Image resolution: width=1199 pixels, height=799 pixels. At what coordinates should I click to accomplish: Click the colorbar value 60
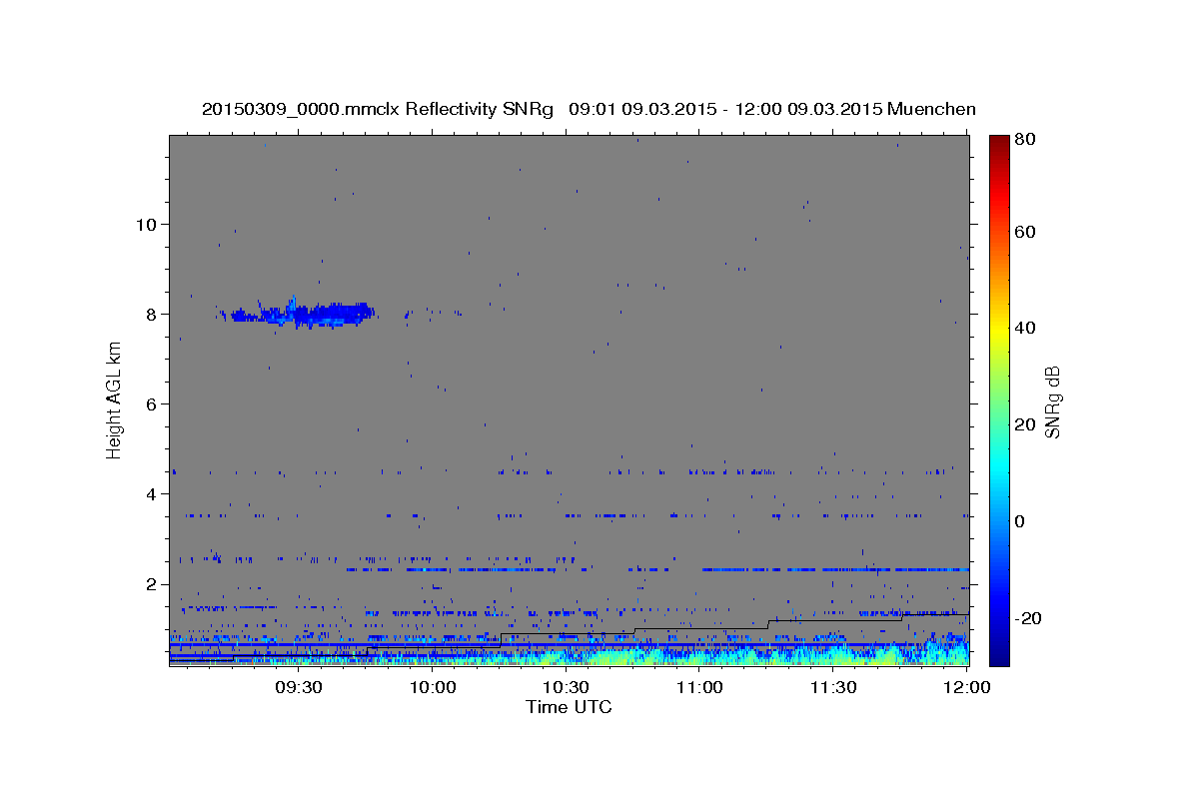click(x=1026, y=232)
